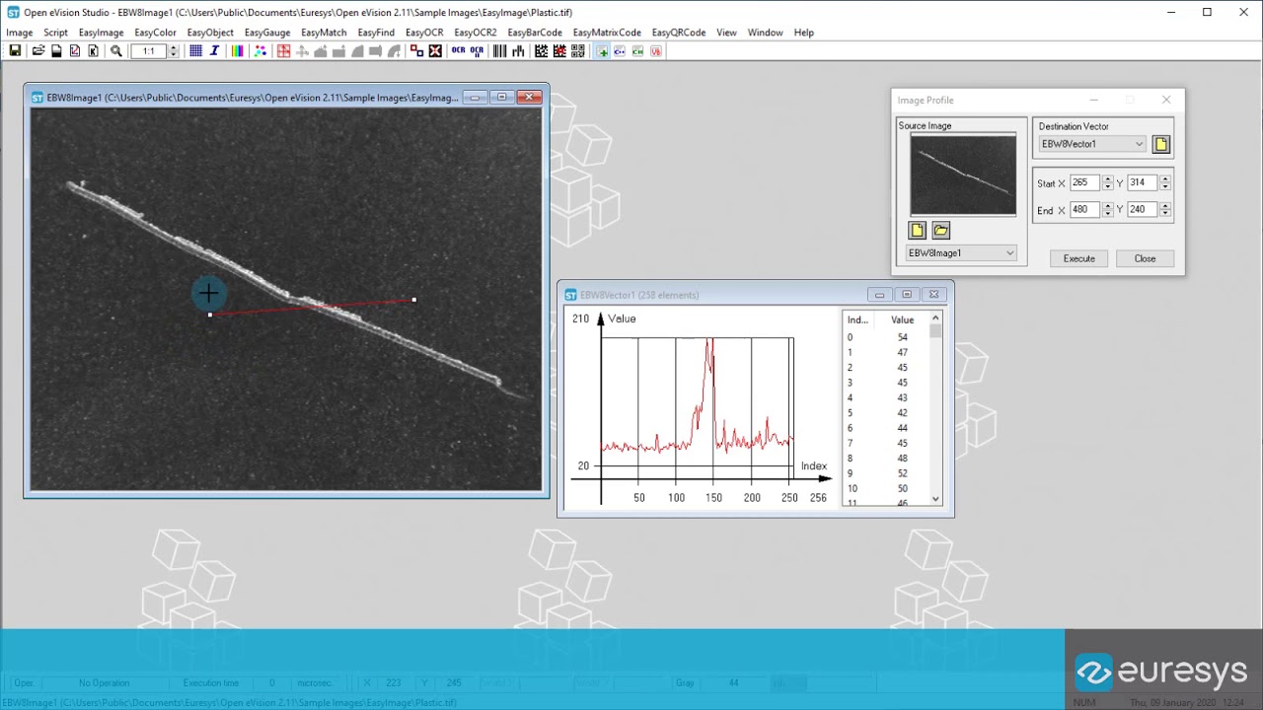Click the red VB script language icon
Viewport: 1263px width, 710px height.
click(656, 50)
